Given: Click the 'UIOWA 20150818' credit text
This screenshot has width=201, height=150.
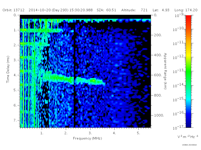Looking at the screenshot, I should tap(189, 145).
